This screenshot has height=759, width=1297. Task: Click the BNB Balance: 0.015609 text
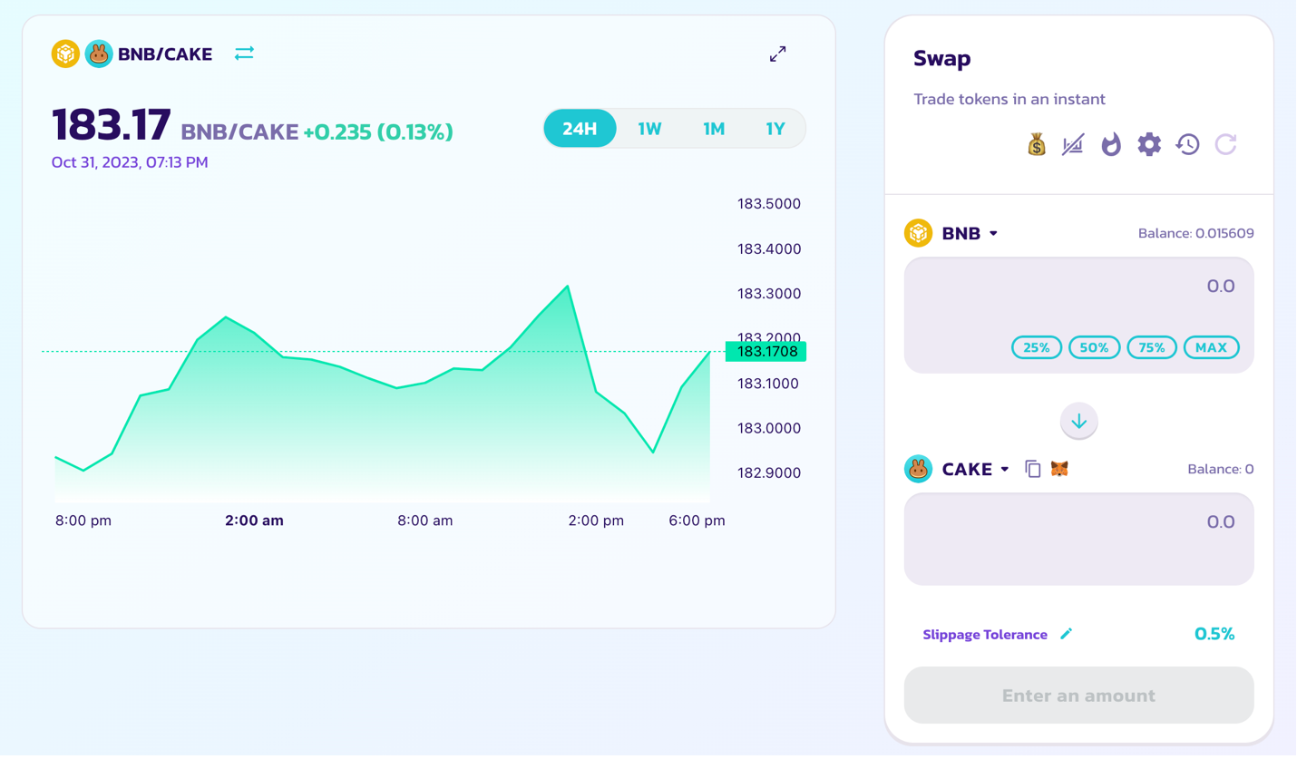(x=1196, y=233)
